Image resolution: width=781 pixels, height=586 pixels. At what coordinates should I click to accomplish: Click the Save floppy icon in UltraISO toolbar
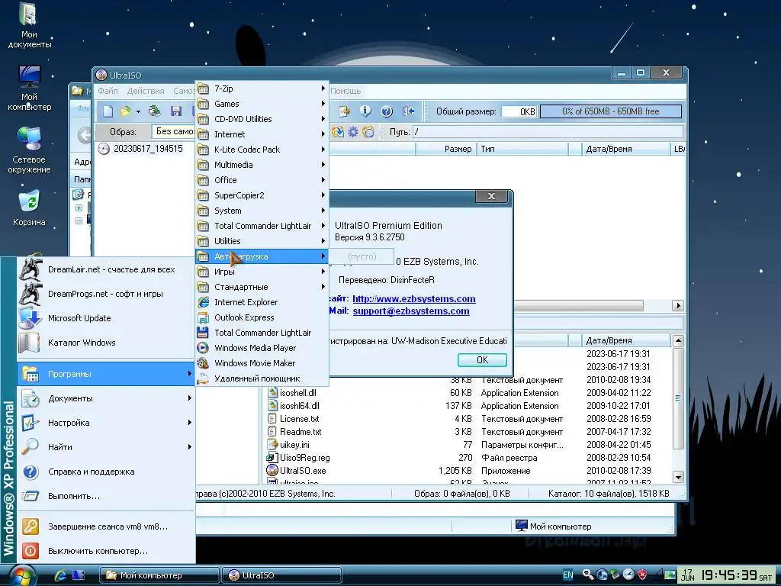click(x=176, y=111)
